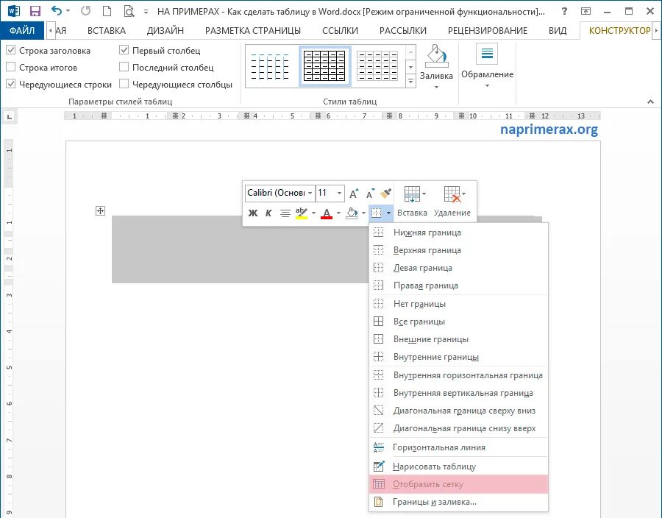Select the blue dashed table style thumbnail
Image resolution: width=662 pixels, height=518 pixels.
(x=270, y=66)
